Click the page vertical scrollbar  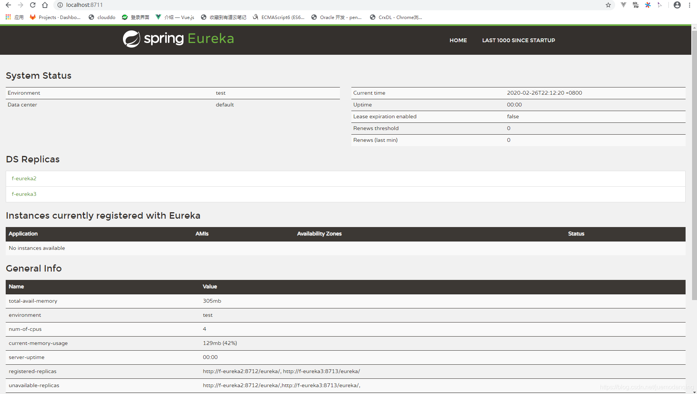coord(694,165)
